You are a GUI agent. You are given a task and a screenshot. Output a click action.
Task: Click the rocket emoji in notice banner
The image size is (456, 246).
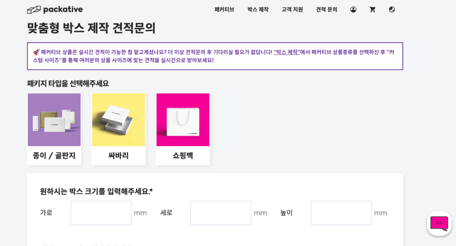pos(36,52)
